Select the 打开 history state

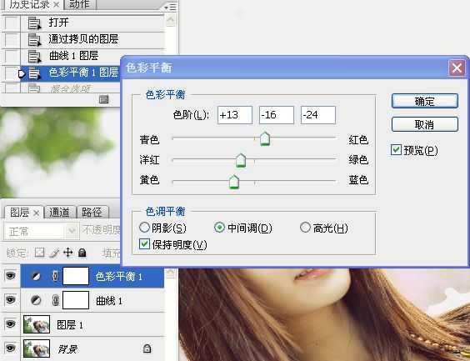pos(92,23)
